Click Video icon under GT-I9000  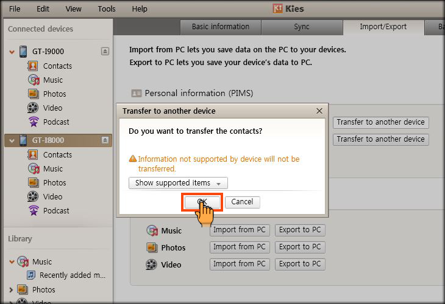(x=33, y=108)
